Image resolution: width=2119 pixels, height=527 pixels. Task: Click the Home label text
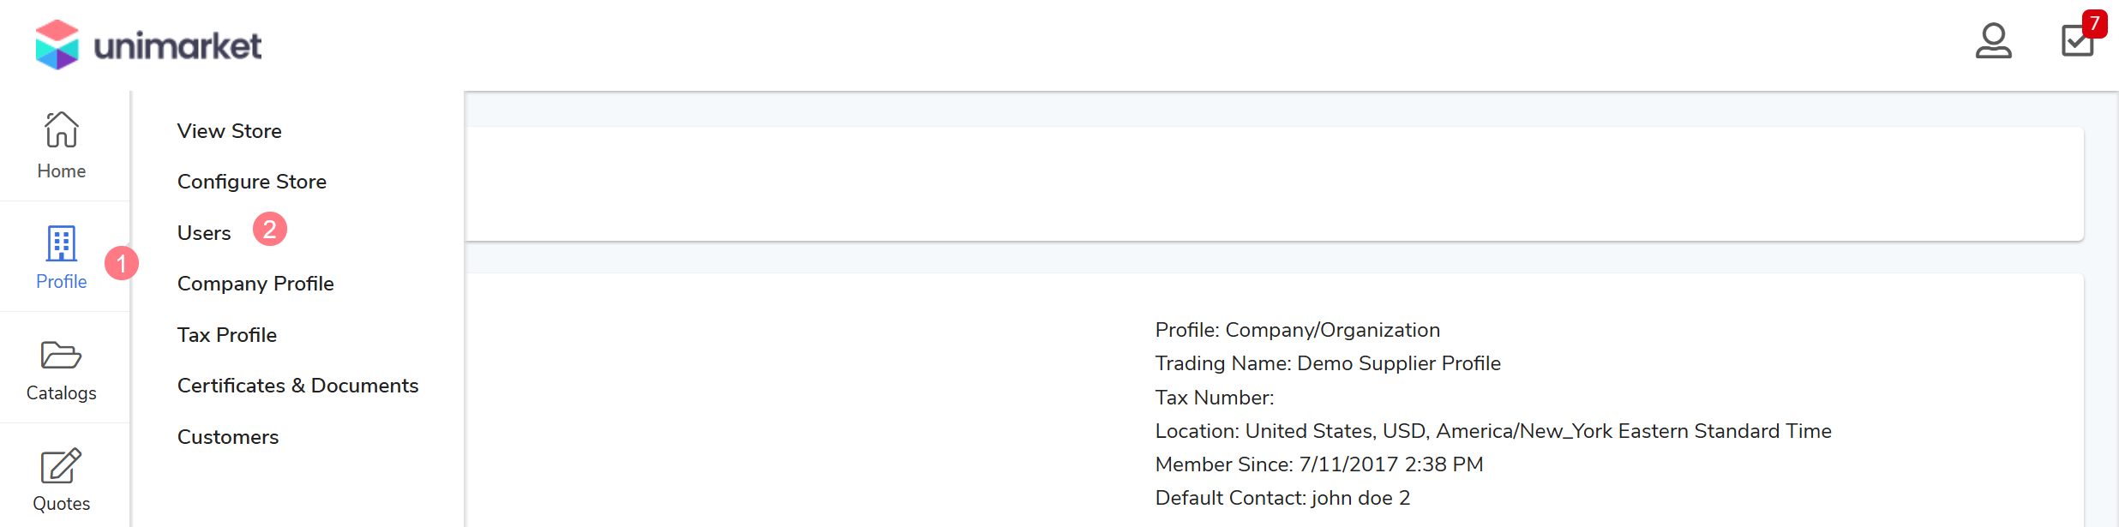tap(62, 171)
